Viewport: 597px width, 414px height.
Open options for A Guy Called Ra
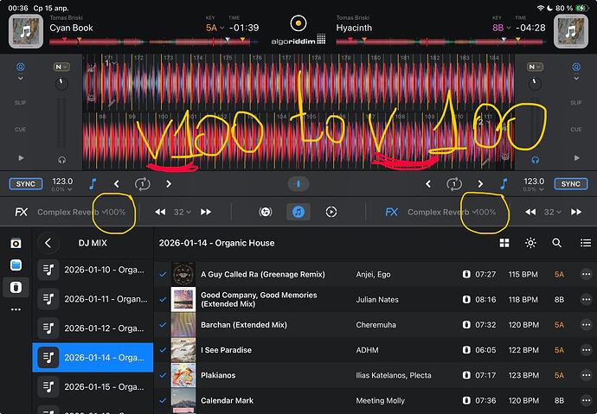[x=586, y=274]
